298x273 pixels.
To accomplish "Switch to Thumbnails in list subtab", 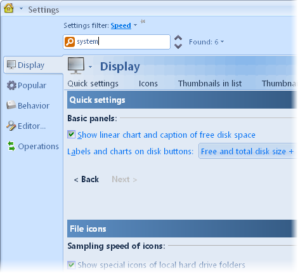I will coord(210,84).
